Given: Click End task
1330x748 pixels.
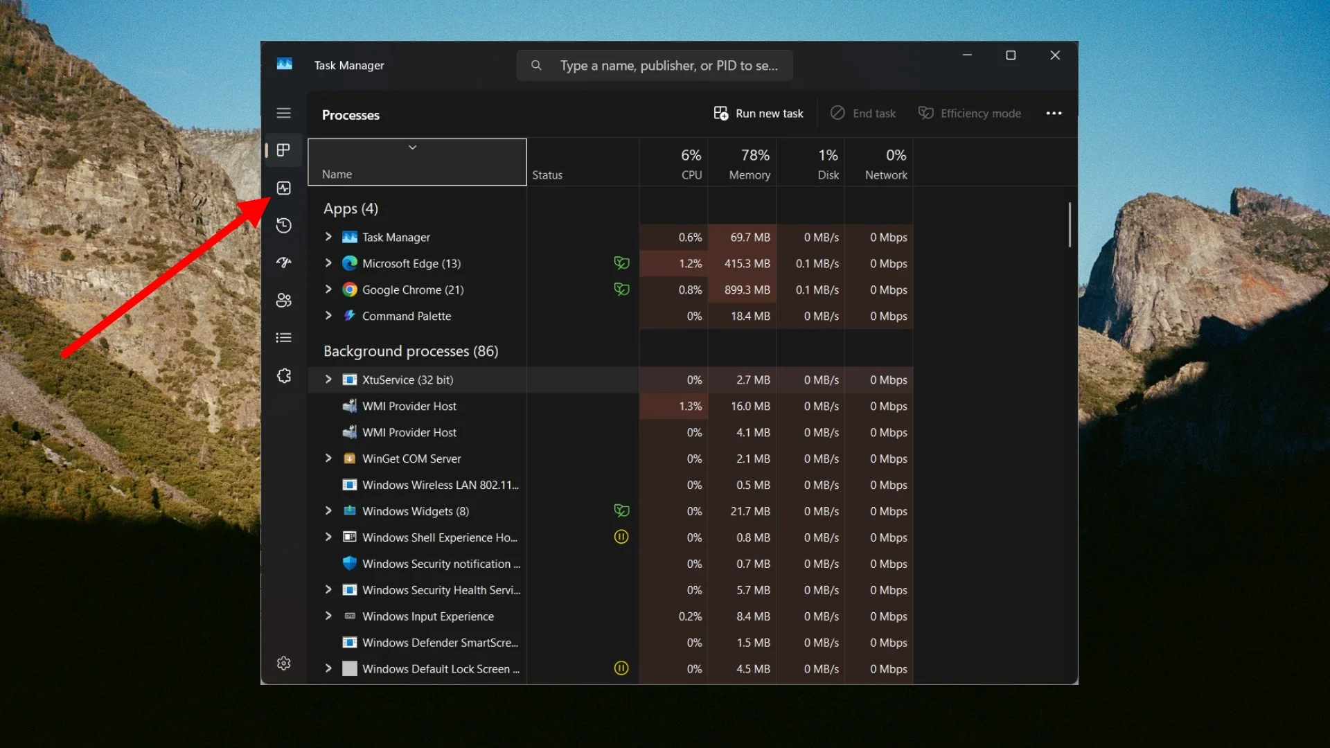Looking at the screenshot, I should pyautogui.click(x=862, y=113).
